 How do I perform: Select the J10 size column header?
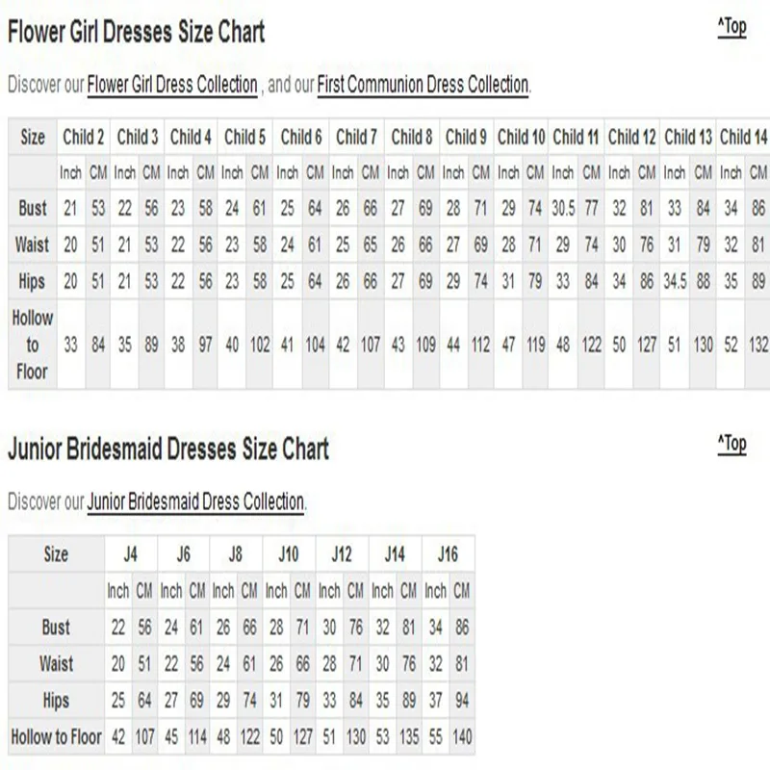[x=289, y=554]
